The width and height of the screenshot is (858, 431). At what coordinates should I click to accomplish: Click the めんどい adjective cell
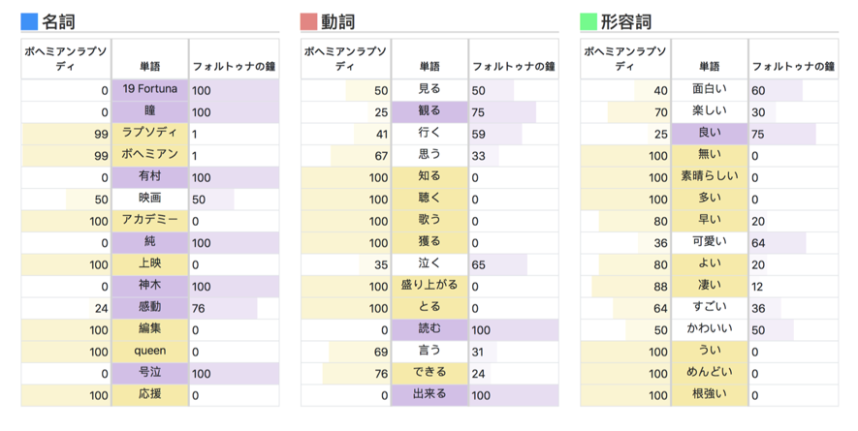tap(710, 374)
